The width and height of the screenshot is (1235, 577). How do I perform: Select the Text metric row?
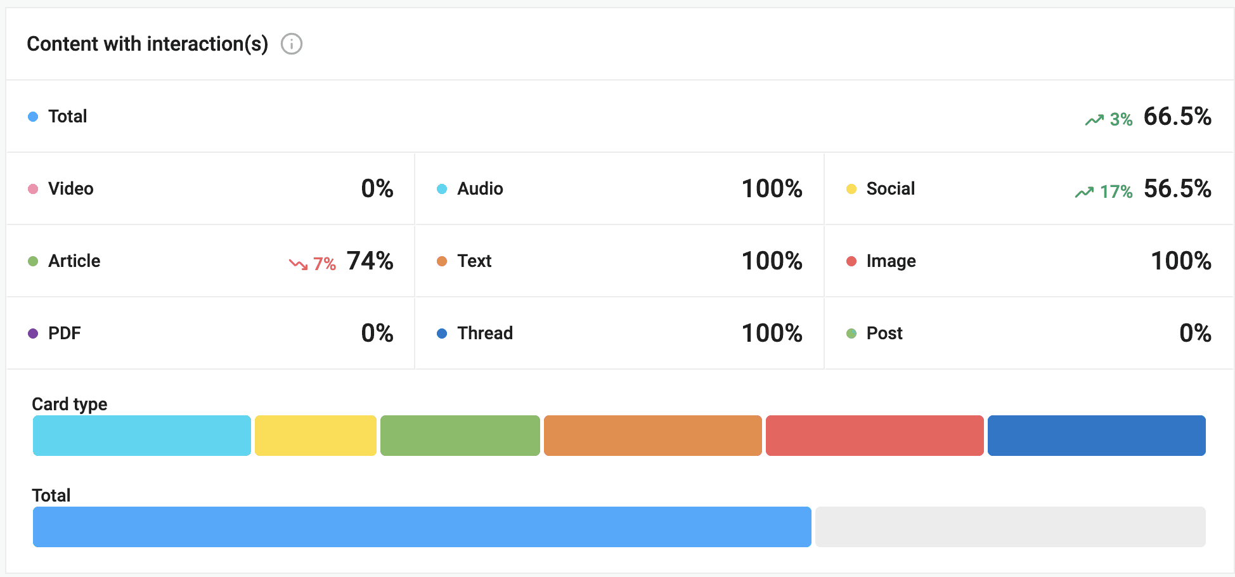coord(619,261)
